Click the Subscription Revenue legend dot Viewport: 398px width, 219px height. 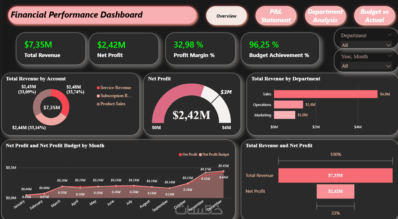click(x=98, y=96)
